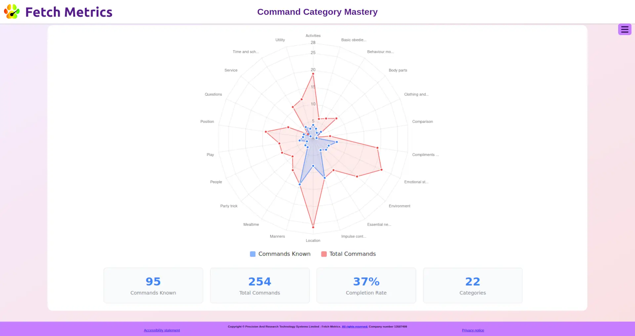Click the Emotional st... axis label
The image size is (635, 336).
tap(416, 182)
